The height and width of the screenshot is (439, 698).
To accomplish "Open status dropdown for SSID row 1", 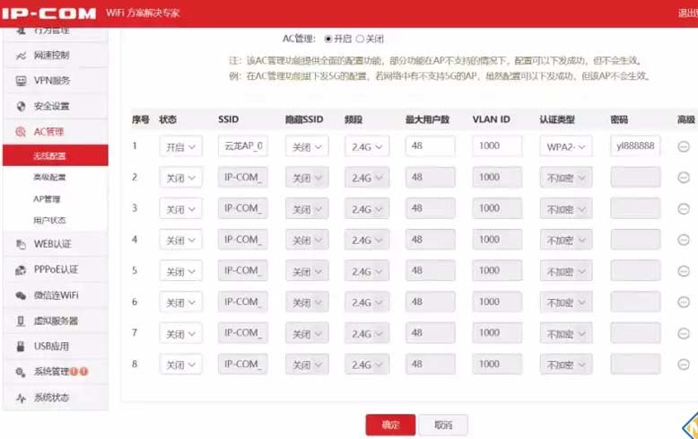I will [x=180, y=146].
